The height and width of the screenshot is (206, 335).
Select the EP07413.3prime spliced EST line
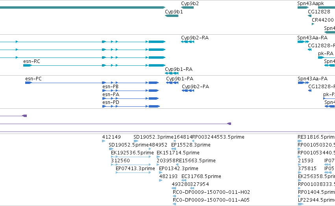133,173
